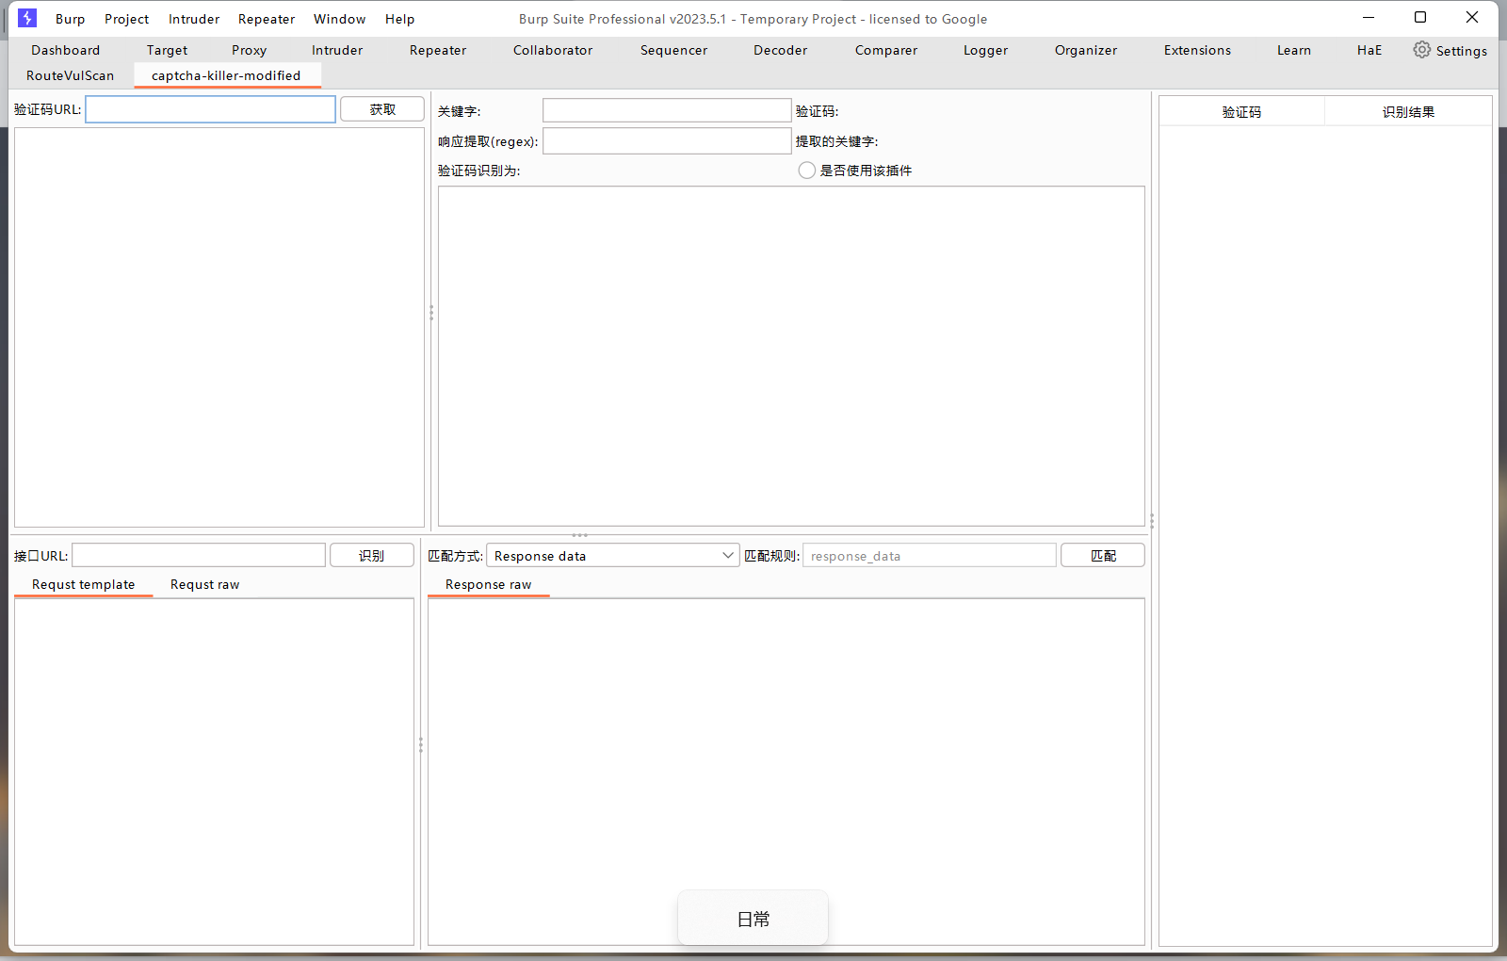Minimize the Burp Suite window
The width and height of the screenshot is (1507, 961).
click(x=1368, y=17)
